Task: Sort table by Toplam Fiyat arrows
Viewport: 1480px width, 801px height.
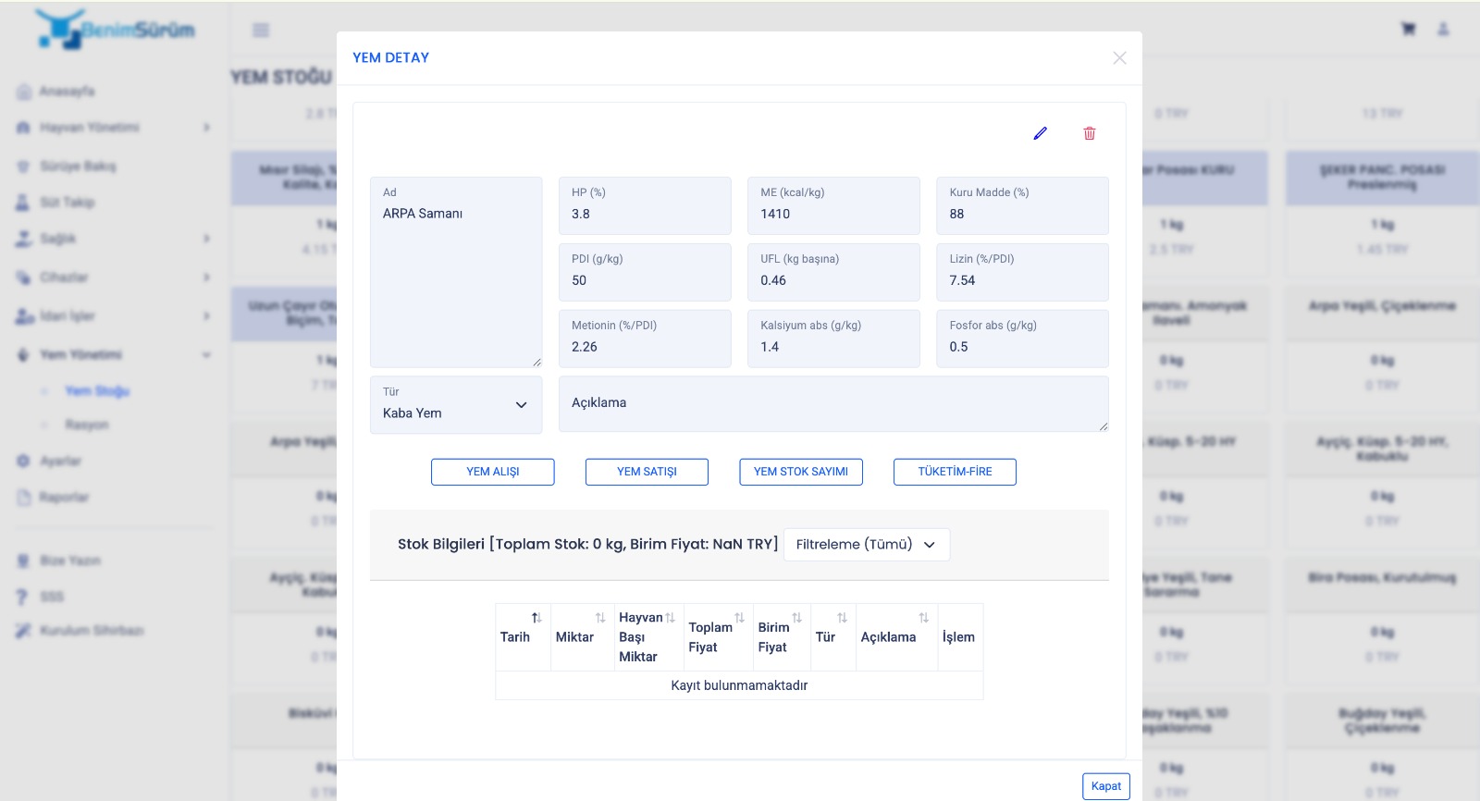Action: pos(739,618)
